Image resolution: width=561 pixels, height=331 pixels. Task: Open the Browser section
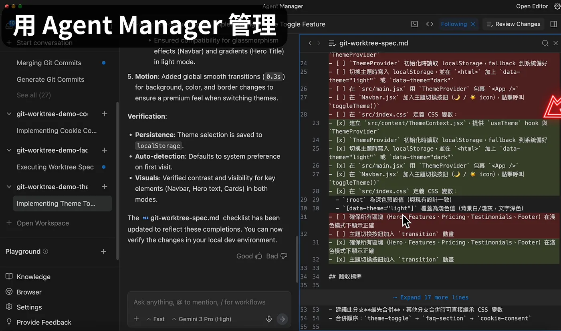click(x=29, y=292)
